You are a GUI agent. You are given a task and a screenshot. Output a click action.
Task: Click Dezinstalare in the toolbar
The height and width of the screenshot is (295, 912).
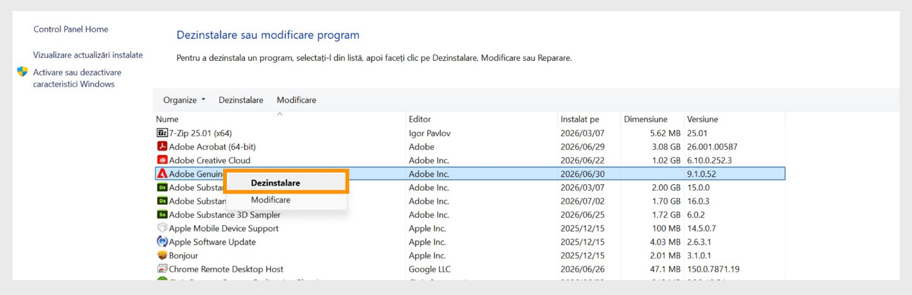pos(241,100)
